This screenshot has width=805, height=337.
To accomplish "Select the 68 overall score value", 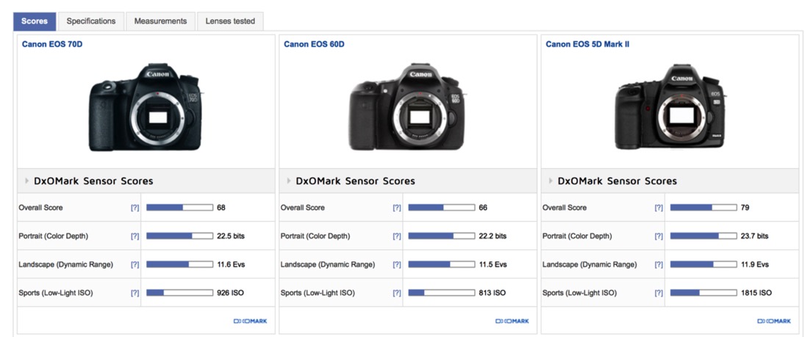I will [x=221, y=208].
